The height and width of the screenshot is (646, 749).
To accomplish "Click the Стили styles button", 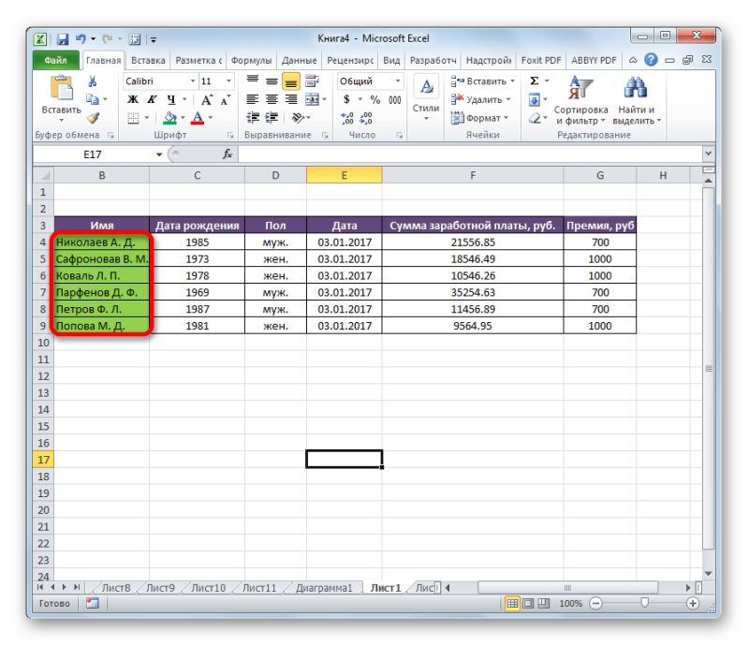I will tap(426, 99).
